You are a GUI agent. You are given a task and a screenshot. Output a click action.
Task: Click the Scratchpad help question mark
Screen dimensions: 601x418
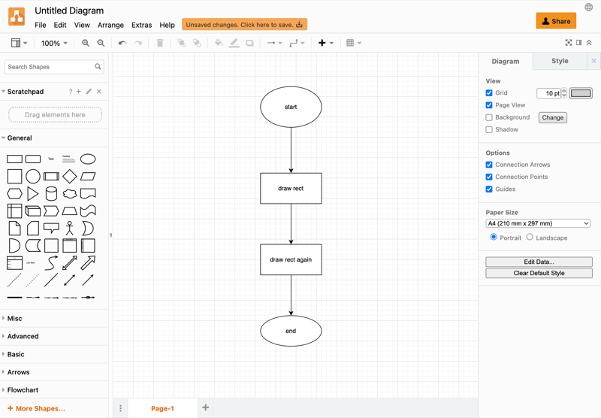(x=70, y=92)
